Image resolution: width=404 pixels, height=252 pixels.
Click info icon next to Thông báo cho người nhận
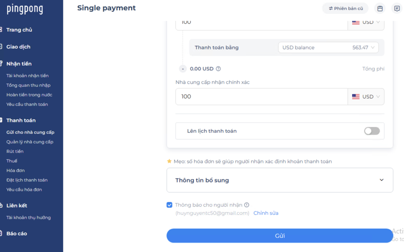pyautogui.click(x=247, y=205)
